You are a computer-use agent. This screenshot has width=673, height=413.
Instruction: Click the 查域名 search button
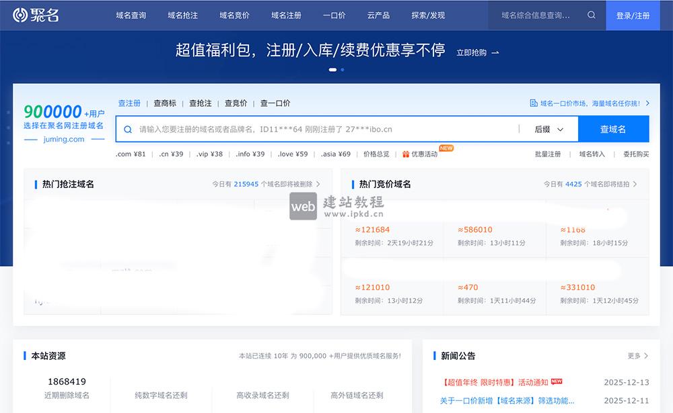(613, 128)
